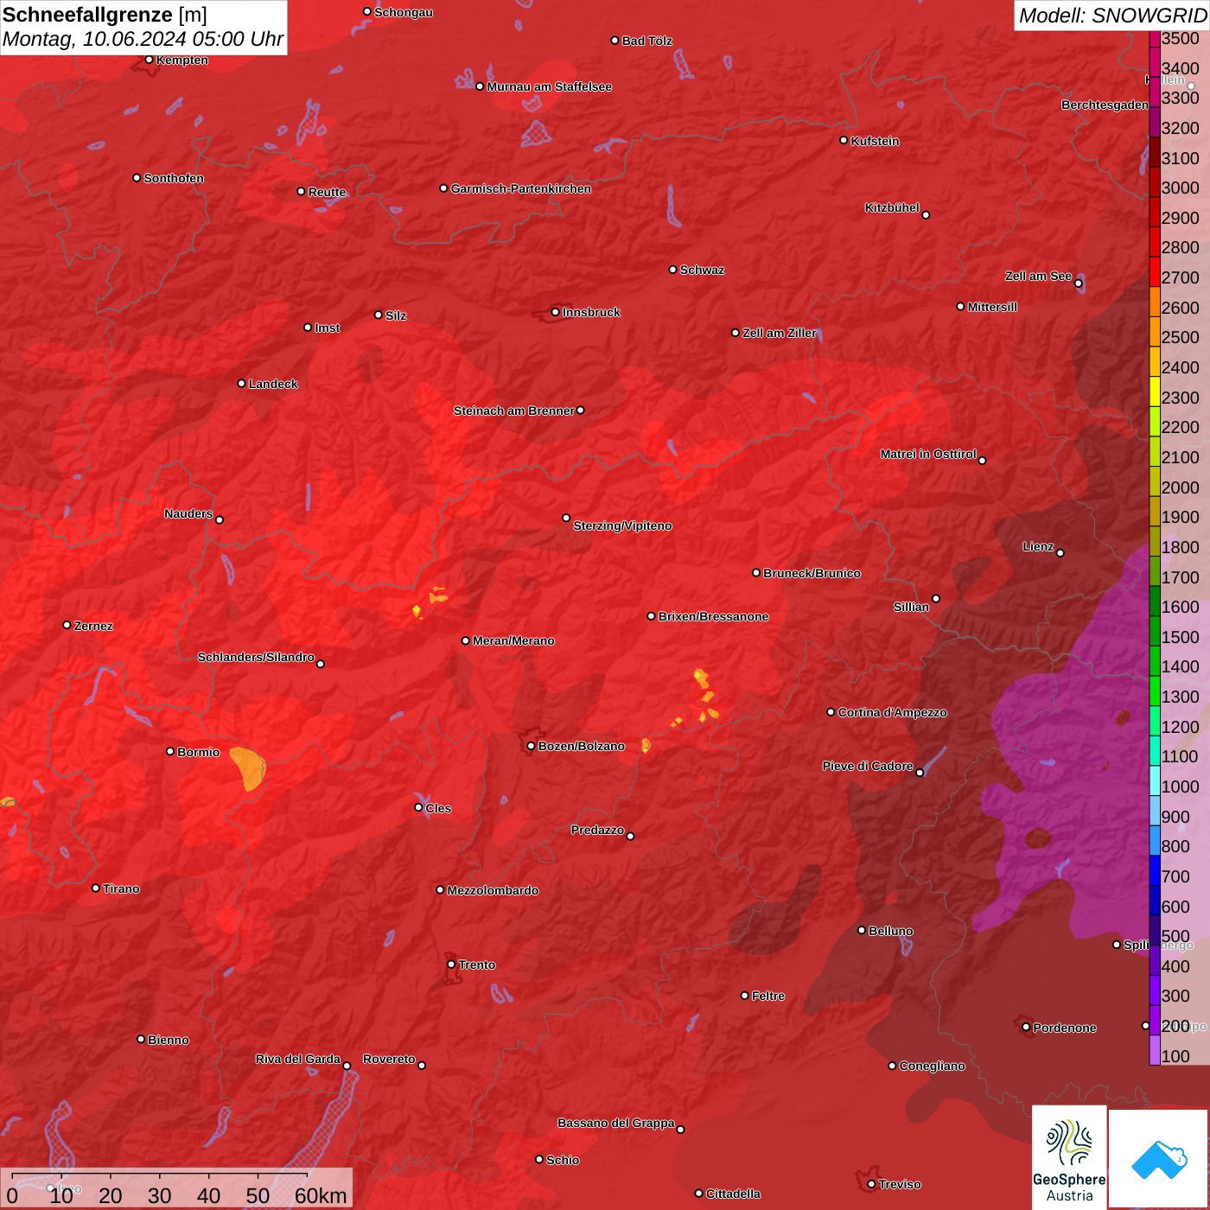
Task: Click the Zell am Ziller label
Action: (780, 333)
